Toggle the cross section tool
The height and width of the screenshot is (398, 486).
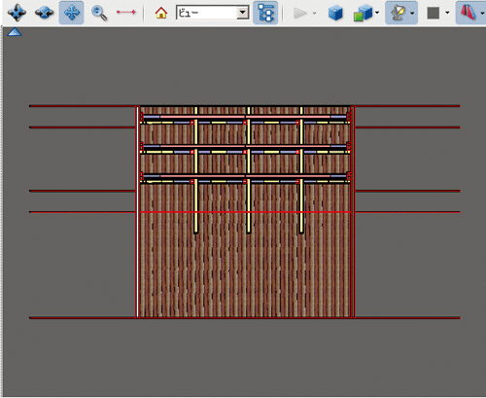tap(469, 13)
